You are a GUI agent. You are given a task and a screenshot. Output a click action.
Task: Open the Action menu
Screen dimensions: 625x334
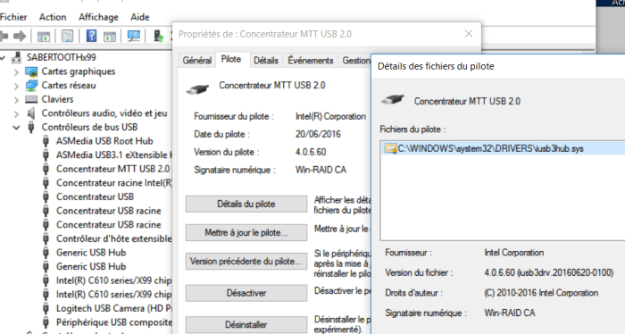coord(53,17)
